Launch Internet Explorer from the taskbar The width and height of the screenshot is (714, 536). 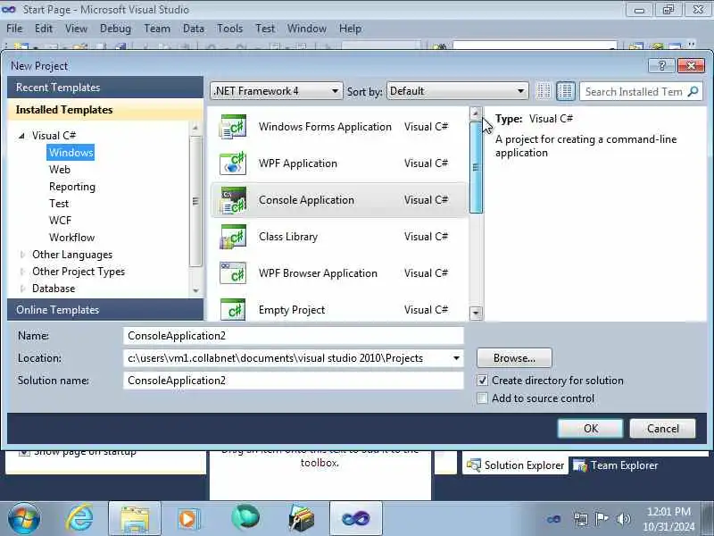79,518
